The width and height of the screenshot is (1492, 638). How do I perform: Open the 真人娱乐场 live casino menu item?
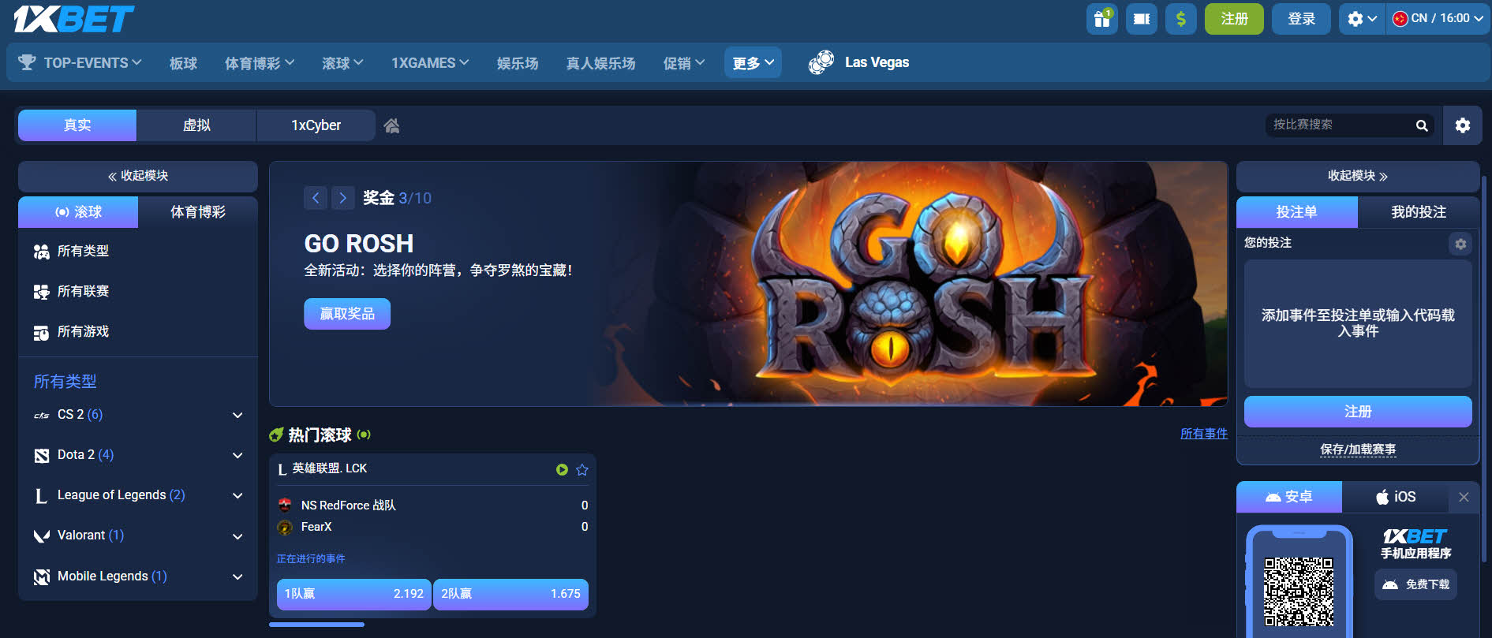point(600,63)
